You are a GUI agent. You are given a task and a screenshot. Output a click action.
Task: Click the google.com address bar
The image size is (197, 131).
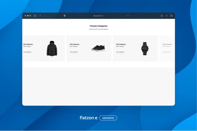coord(98,16)
